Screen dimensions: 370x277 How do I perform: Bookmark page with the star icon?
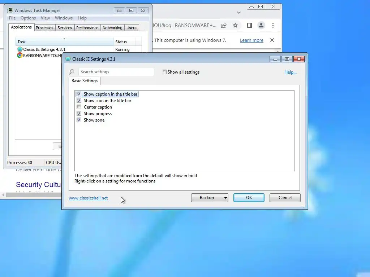(x=235, y=26)
